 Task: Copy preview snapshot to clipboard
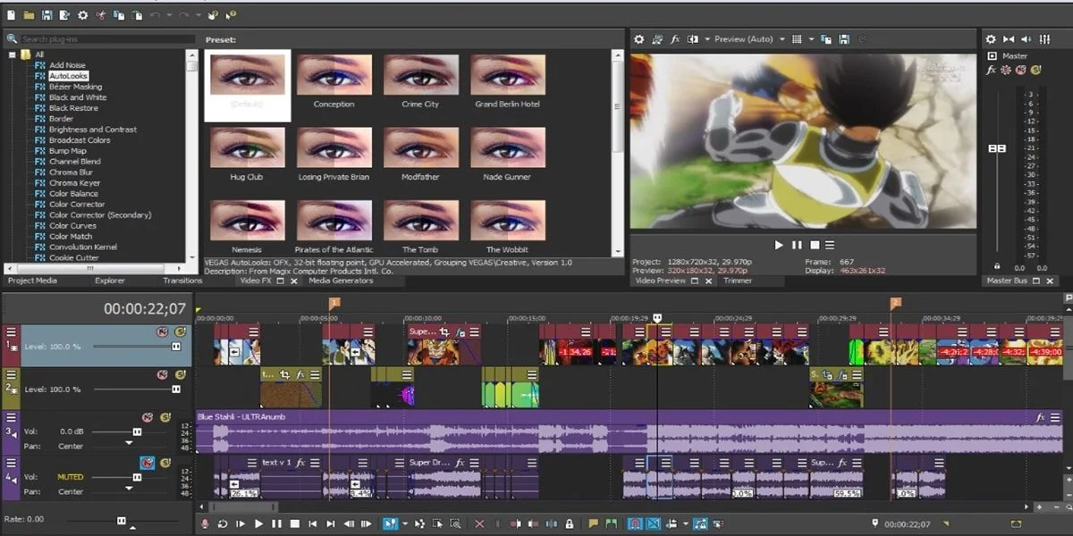pyautogui.click(x=827, y=39)
